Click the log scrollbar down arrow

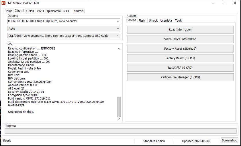[x=119, y=119]
